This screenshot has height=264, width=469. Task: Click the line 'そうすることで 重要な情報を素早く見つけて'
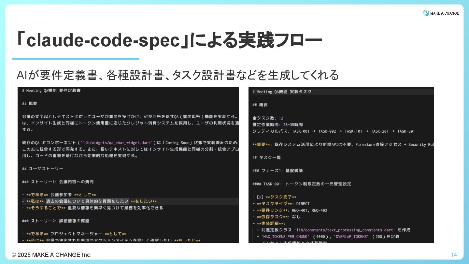[x=92, y=208]
